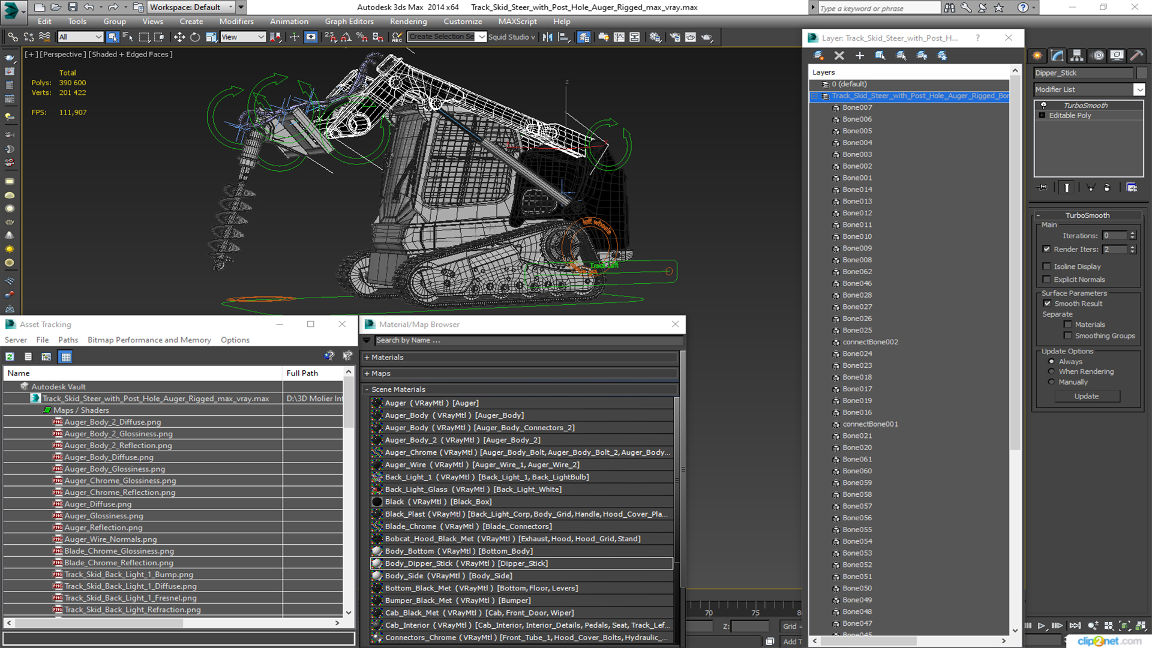Click the Dipper_Stick object color swatch
The image size is (1152, 648).
click(x=1141, y=73)
